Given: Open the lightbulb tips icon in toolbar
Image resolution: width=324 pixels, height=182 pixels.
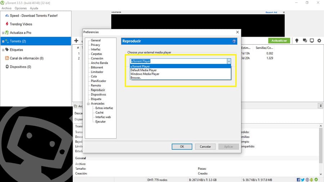Looking at the screenshot, I should (297, 41).
